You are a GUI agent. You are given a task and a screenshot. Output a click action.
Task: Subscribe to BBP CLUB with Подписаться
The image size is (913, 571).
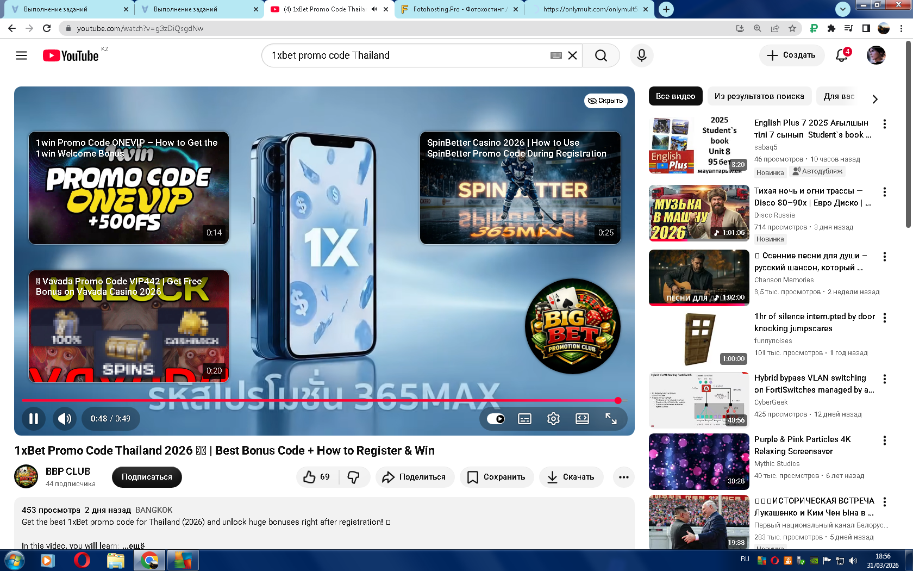[147, 477]
